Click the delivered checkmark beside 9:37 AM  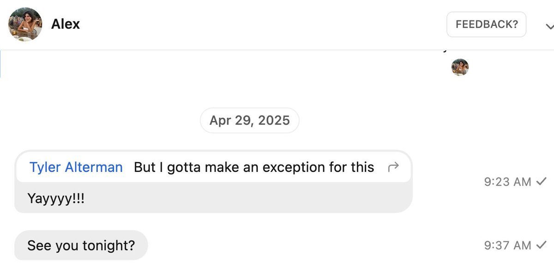tap(541, 245)
